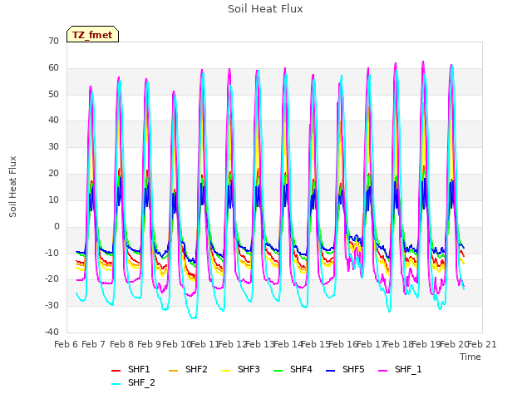Click the vertical Soil Heat Flux axis label

[12, 186]
